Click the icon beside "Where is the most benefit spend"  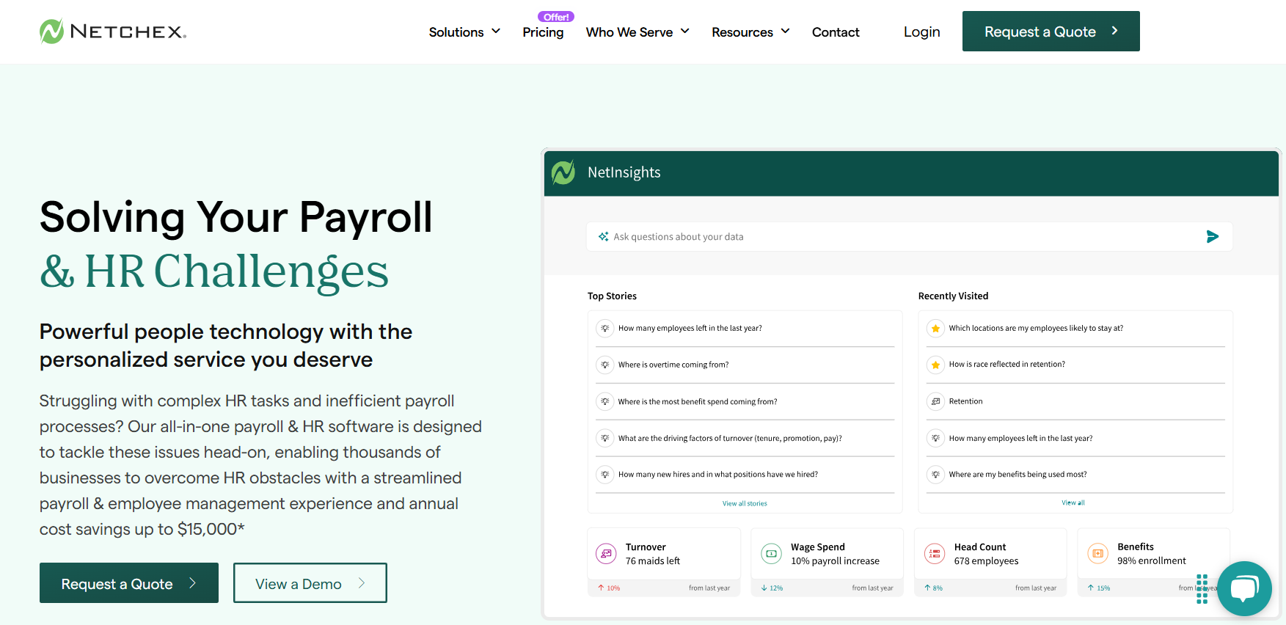pyautogui.click(x=605, y=401)
